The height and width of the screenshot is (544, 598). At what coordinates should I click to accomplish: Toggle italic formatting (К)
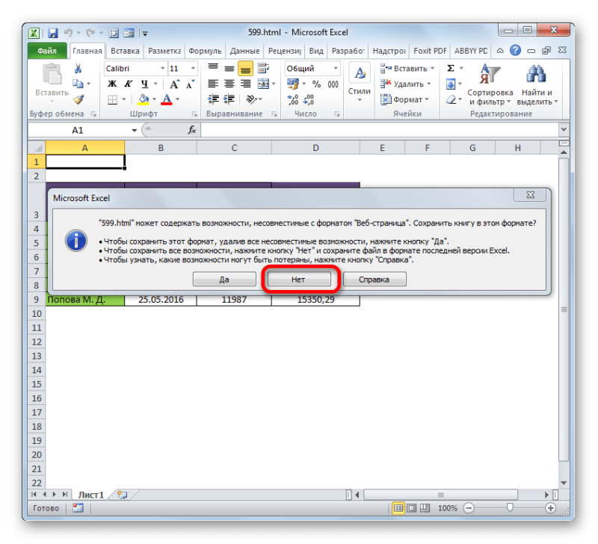129,84
